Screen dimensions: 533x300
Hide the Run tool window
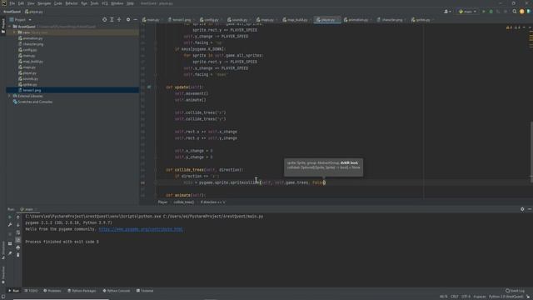(x=530, y=209)
